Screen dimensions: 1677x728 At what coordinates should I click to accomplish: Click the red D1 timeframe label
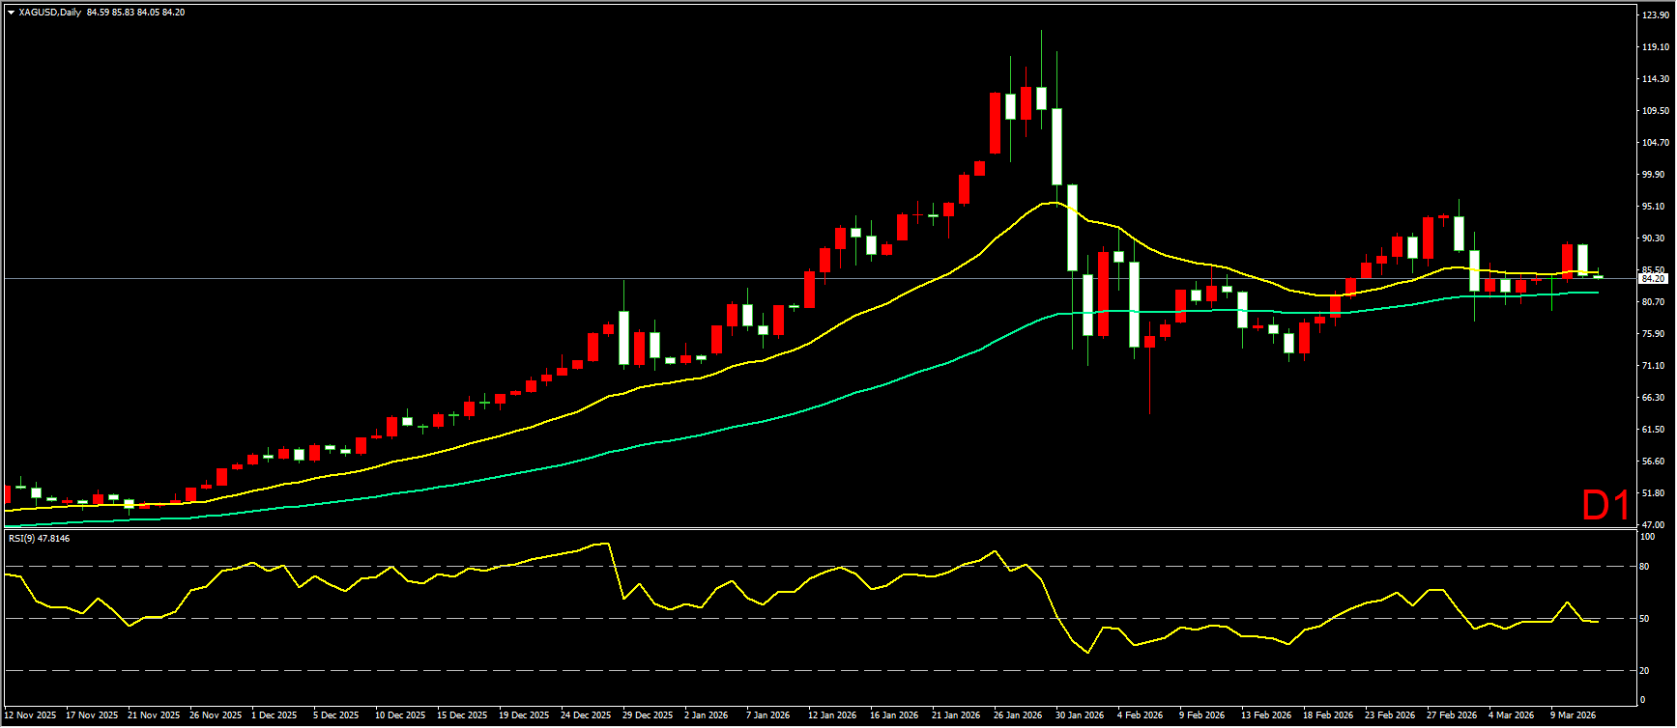(1605, 505)
